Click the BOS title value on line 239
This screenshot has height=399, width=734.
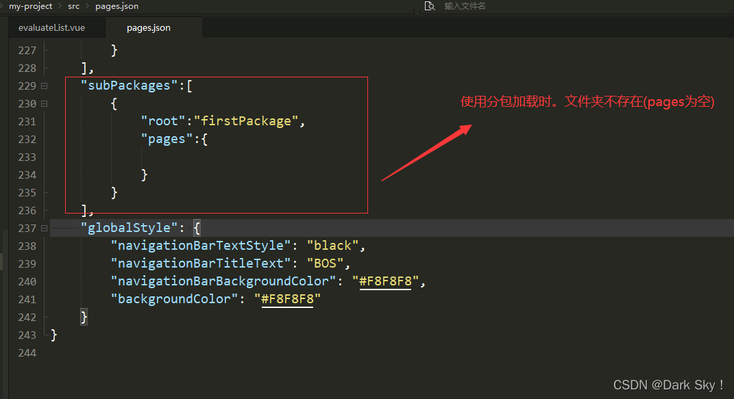tap(326, 263)
